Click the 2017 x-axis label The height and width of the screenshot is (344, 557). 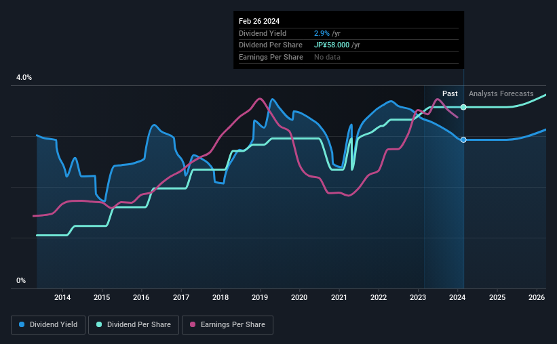pos(181,297)
